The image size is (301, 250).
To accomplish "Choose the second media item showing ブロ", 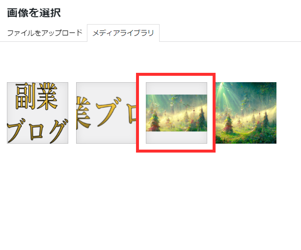I will (x=107, y=113).
